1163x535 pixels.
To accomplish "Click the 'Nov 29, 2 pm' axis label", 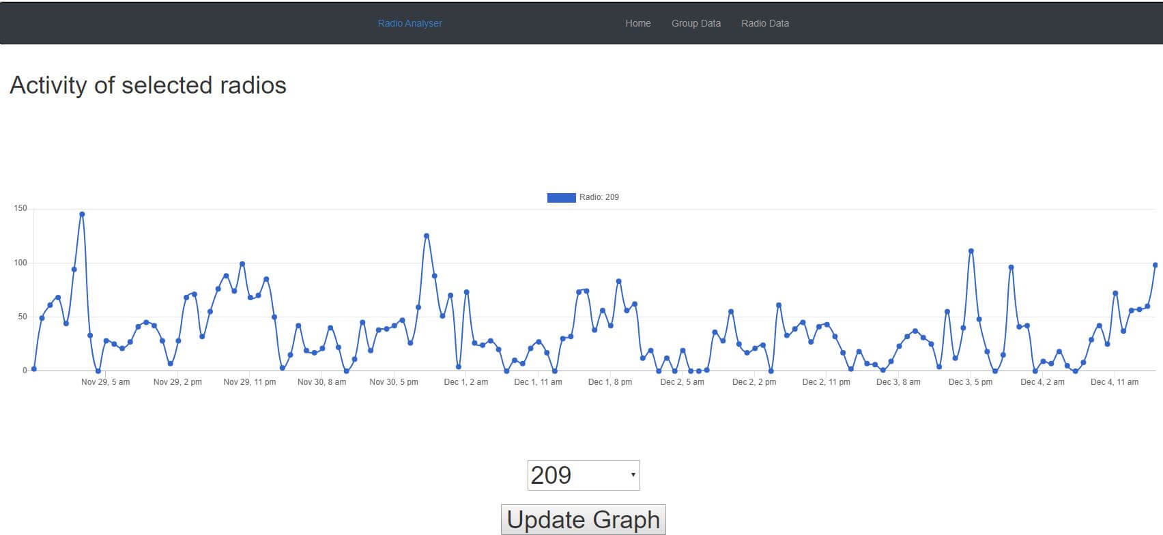I will pyautogui.click(x=177, y=382).
